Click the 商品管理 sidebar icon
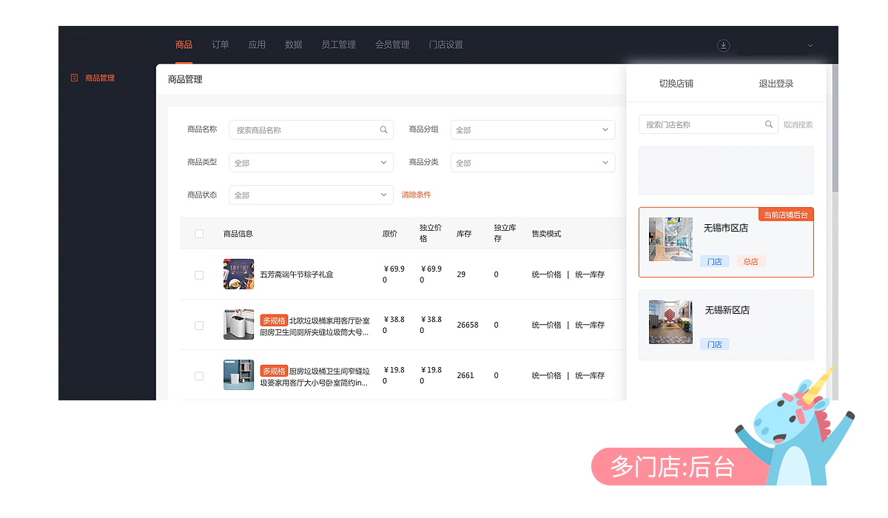The image size is (888, 518). [74, 78]
